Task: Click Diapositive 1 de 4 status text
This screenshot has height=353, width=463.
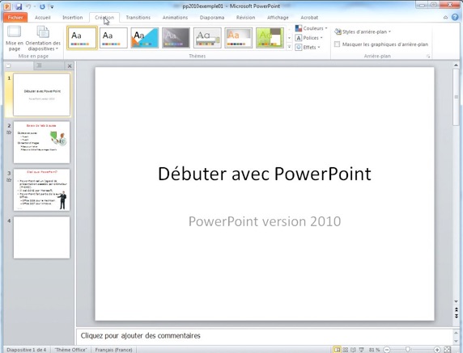Action: [27, 350]
